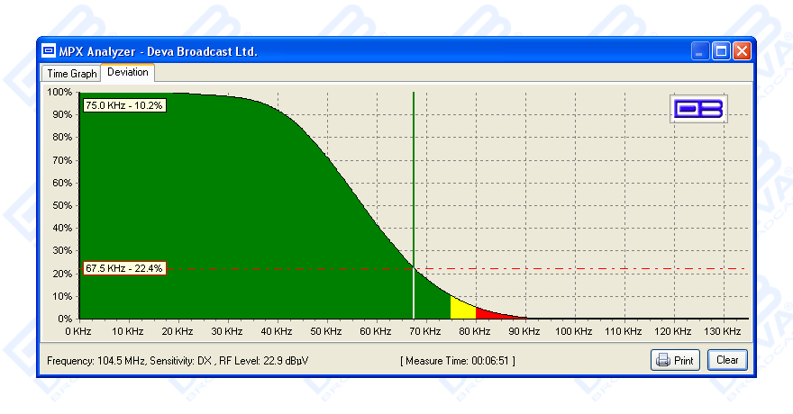This screenshot has height=414, width=793.
Task: Click the Measure Time readout
Action: coord(458,361)
